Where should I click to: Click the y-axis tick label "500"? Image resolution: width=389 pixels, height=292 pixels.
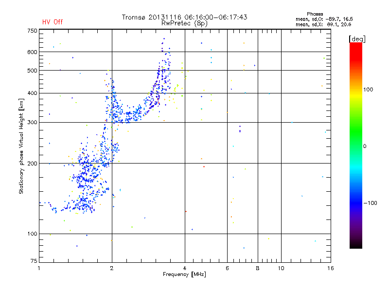point(32,71)
